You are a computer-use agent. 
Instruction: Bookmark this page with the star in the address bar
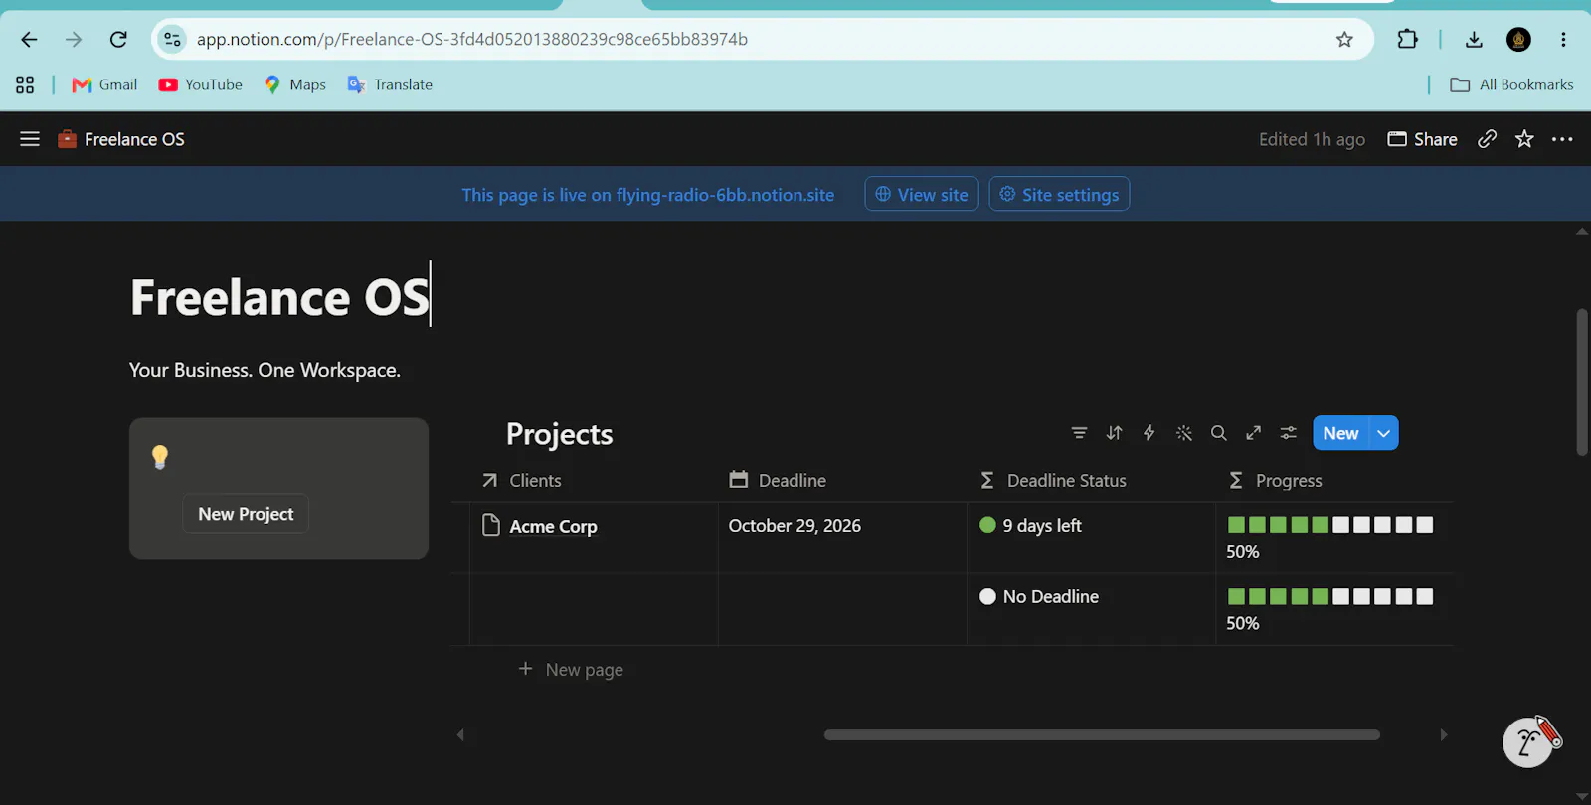(1344, 39)
